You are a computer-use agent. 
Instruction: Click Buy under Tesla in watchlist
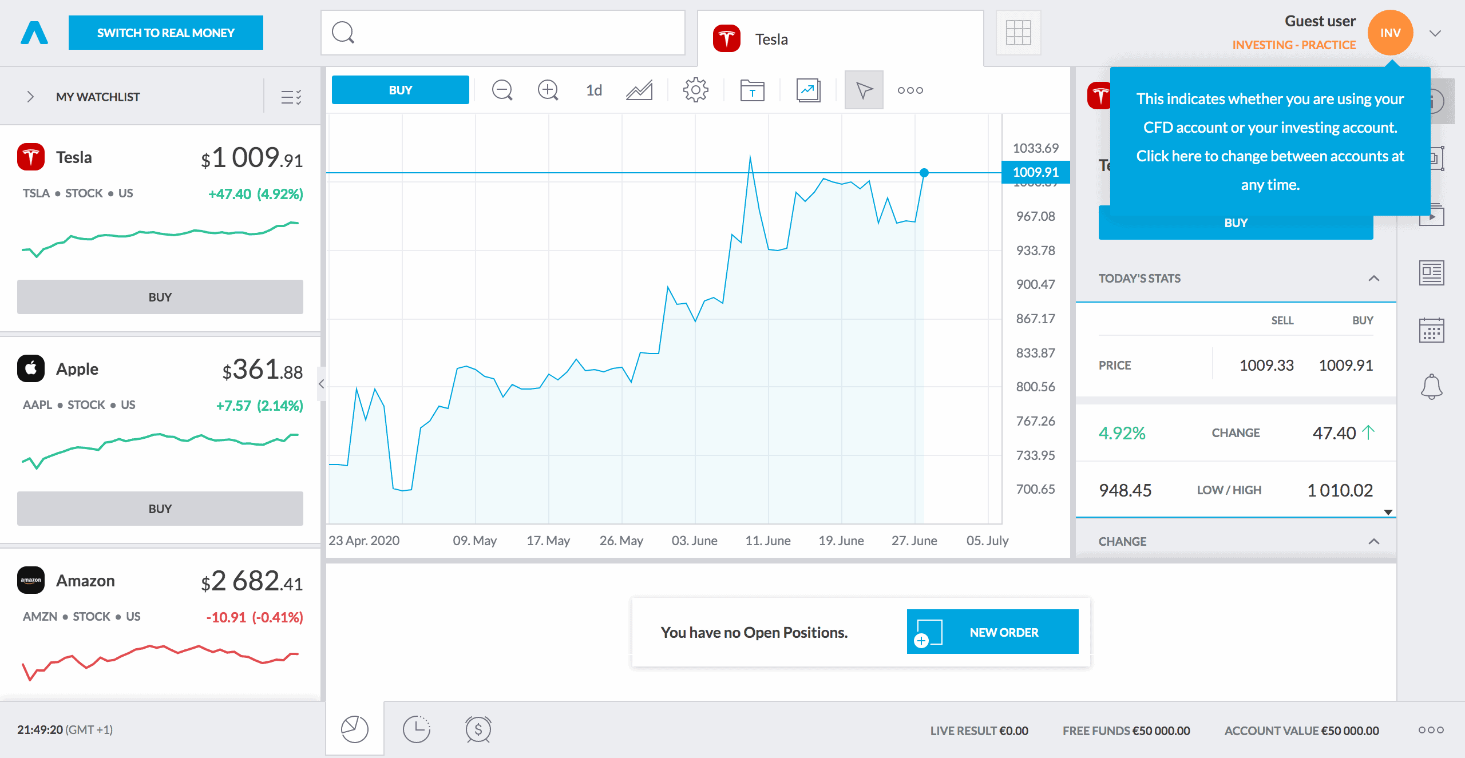pos(160,297)
